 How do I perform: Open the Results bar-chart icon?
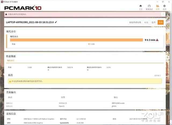coord(158,6)
